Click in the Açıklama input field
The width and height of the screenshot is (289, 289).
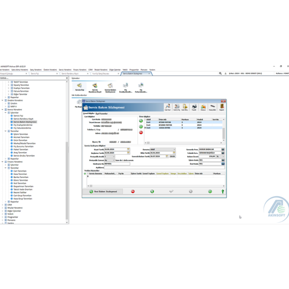tap(158, 168)
